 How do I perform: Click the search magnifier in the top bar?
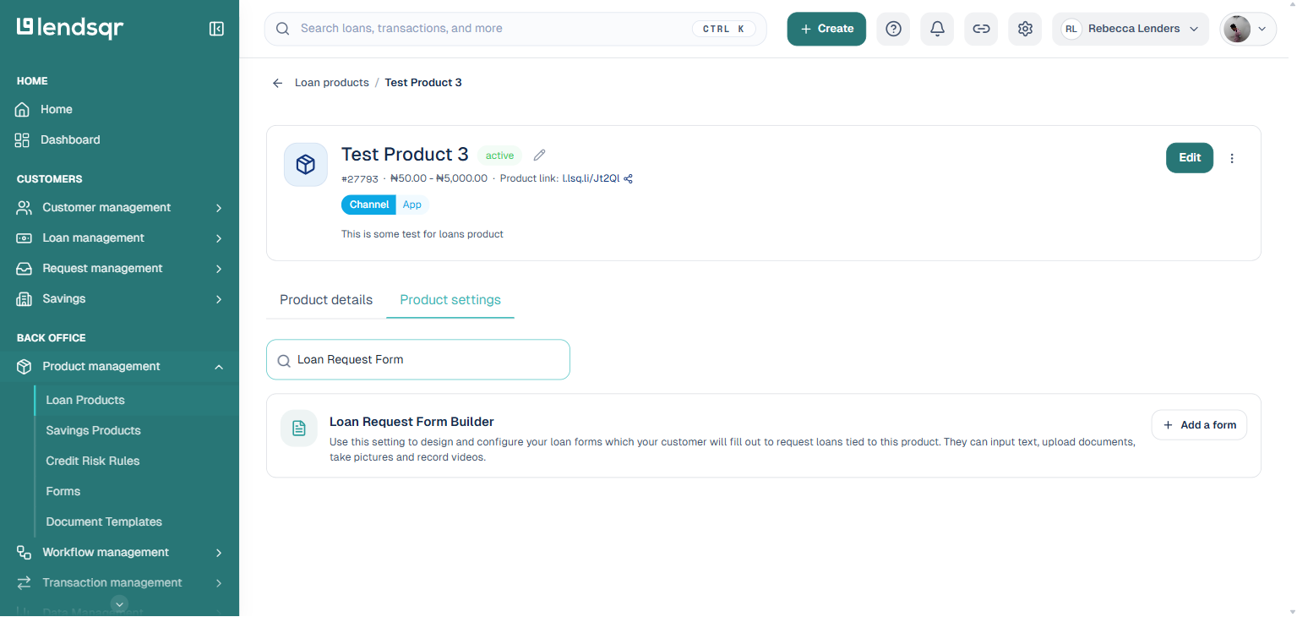[x=283, y=29]
